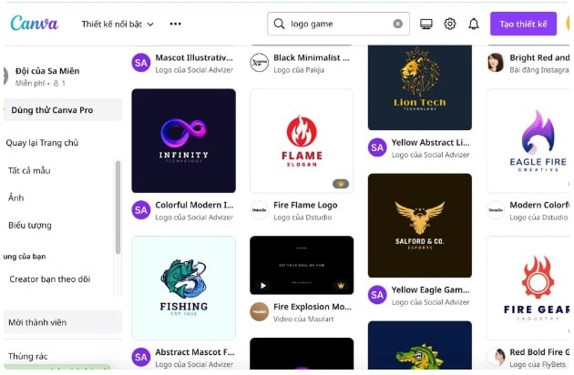Image resolution: width=574 pixels, height=375 pixels.
Task: Play the Fire Explosion video thumbnail
Action: click(x=263, y=286)
